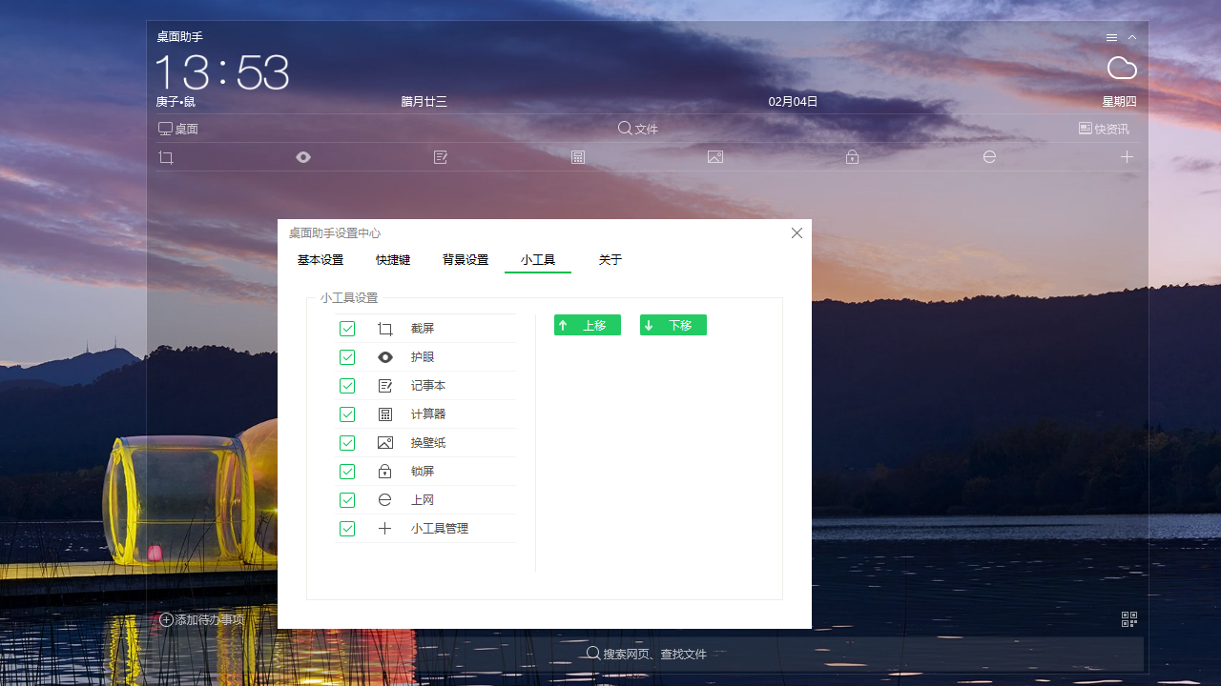Click the cloud weather icon
1221x686 pixels.
point(1122,69)
